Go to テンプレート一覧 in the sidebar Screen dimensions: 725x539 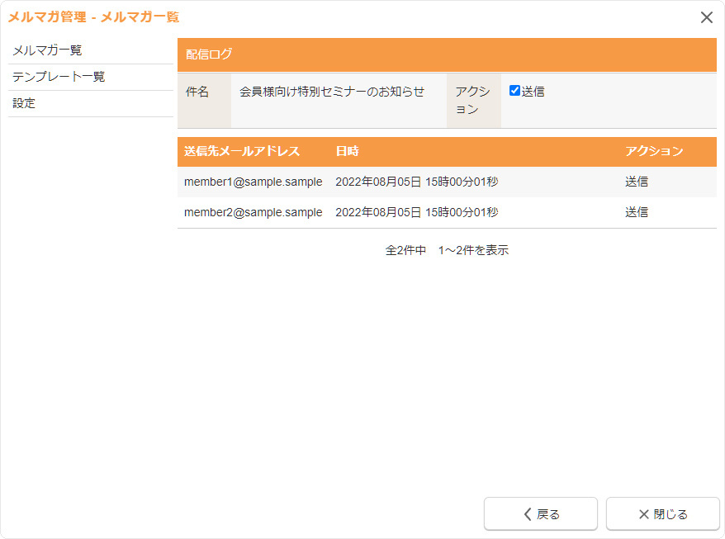click(59, 77)
